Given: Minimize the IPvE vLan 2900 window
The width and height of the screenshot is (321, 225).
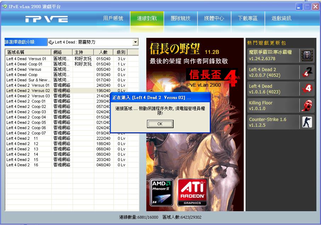Looking at the screenshot, I should [x=299, y=7].
